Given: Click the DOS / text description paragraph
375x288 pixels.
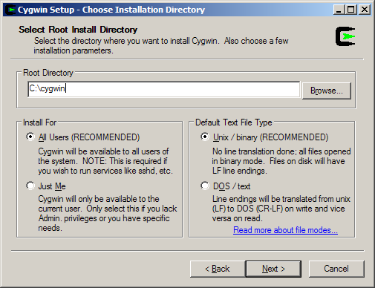Looking at the screenshot, I should click(281, 209).
